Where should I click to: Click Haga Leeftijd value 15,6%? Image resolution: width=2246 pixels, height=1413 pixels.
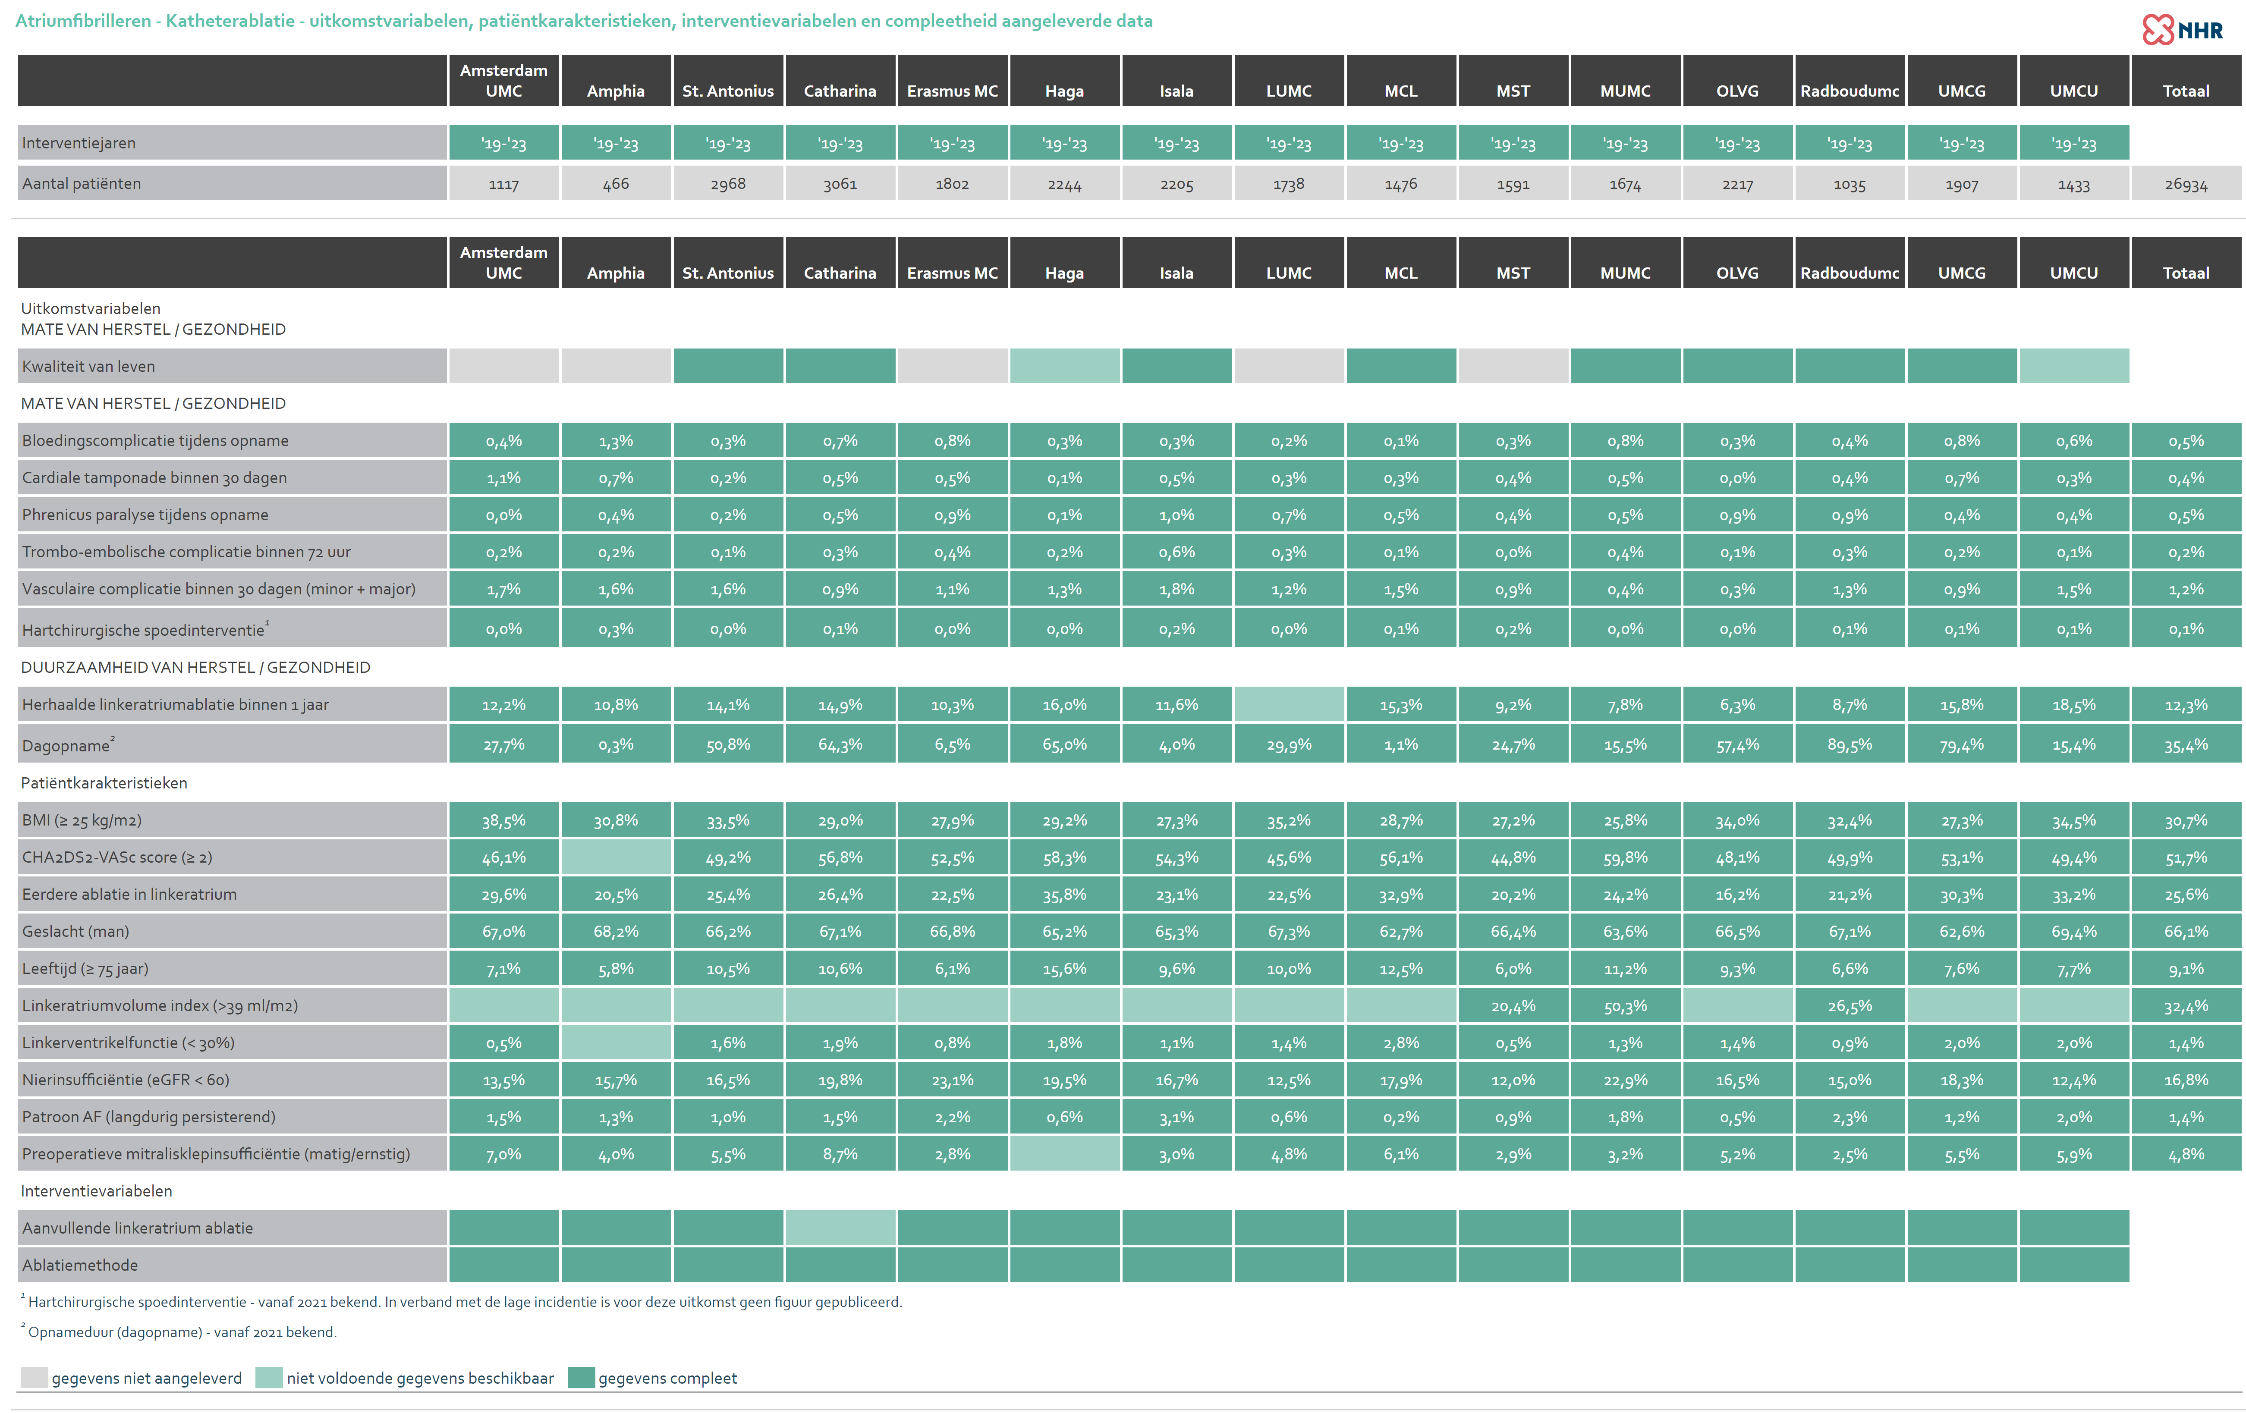[1064, 968]
